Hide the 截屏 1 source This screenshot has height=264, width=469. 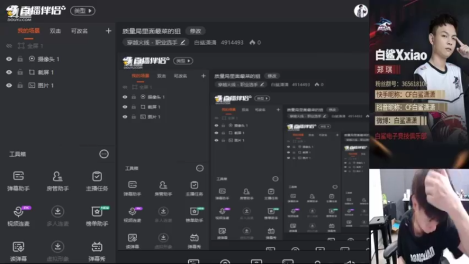tap(9, 72)
